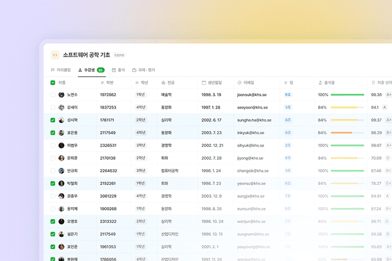Image resolution: width=392 pixels, height=261 pixels.
Task: Click the building icon beside 전공 header
Action: tap(163, 83)
